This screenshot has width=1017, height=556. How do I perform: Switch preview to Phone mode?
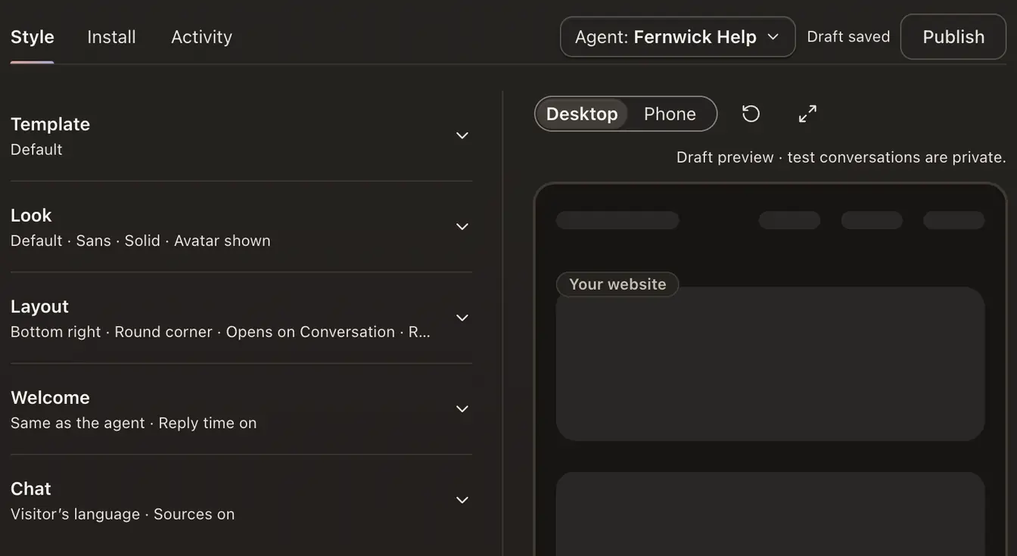pos(670,113)
